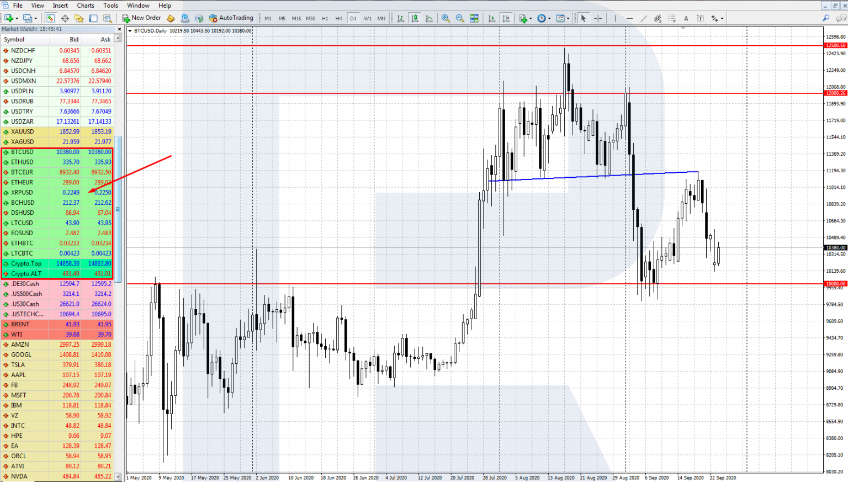Toggle the Market Watch panel icon

pyautogui.click(x=50, y=18)
